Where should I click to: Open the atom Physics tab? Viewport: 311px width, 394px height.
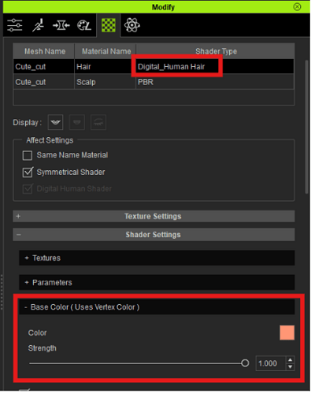[132, 25]
